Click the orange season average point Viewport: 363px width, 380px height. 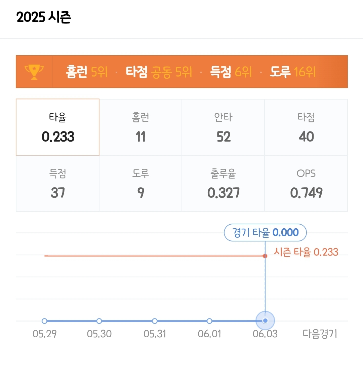(x=265, y=256)
